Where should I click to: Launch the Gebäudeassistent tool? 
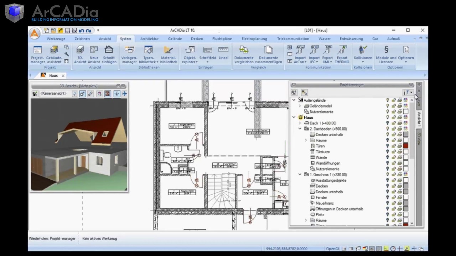(x=54, y=54)
